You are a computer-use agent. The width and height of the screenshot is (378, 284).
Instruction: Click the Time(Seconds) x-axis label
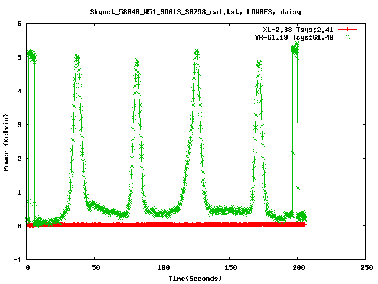pyautogui.click(x=196, y=278)
